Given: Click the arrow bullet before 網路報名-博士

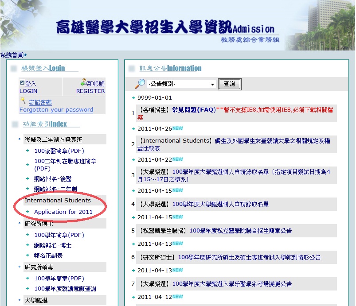Looking at the screenshot, I should [x=27, y=245].
